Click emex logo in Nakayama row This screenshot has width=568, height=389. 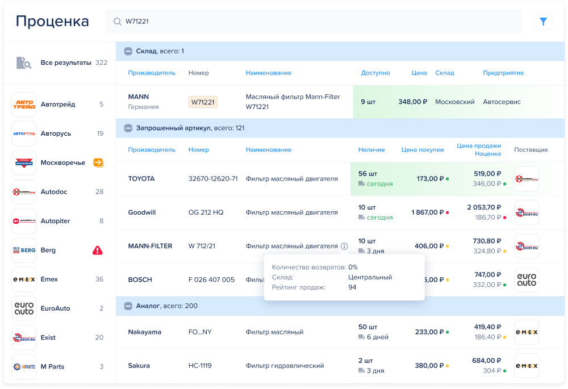point(527,332)
